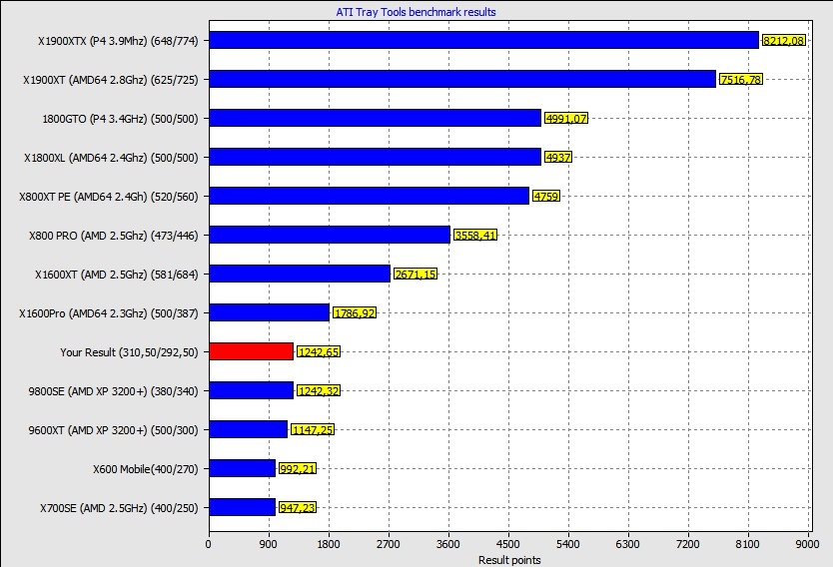The image size is (833, 567).
Task: Click the blue bar for 9600XT
Action: click(248, 429)
